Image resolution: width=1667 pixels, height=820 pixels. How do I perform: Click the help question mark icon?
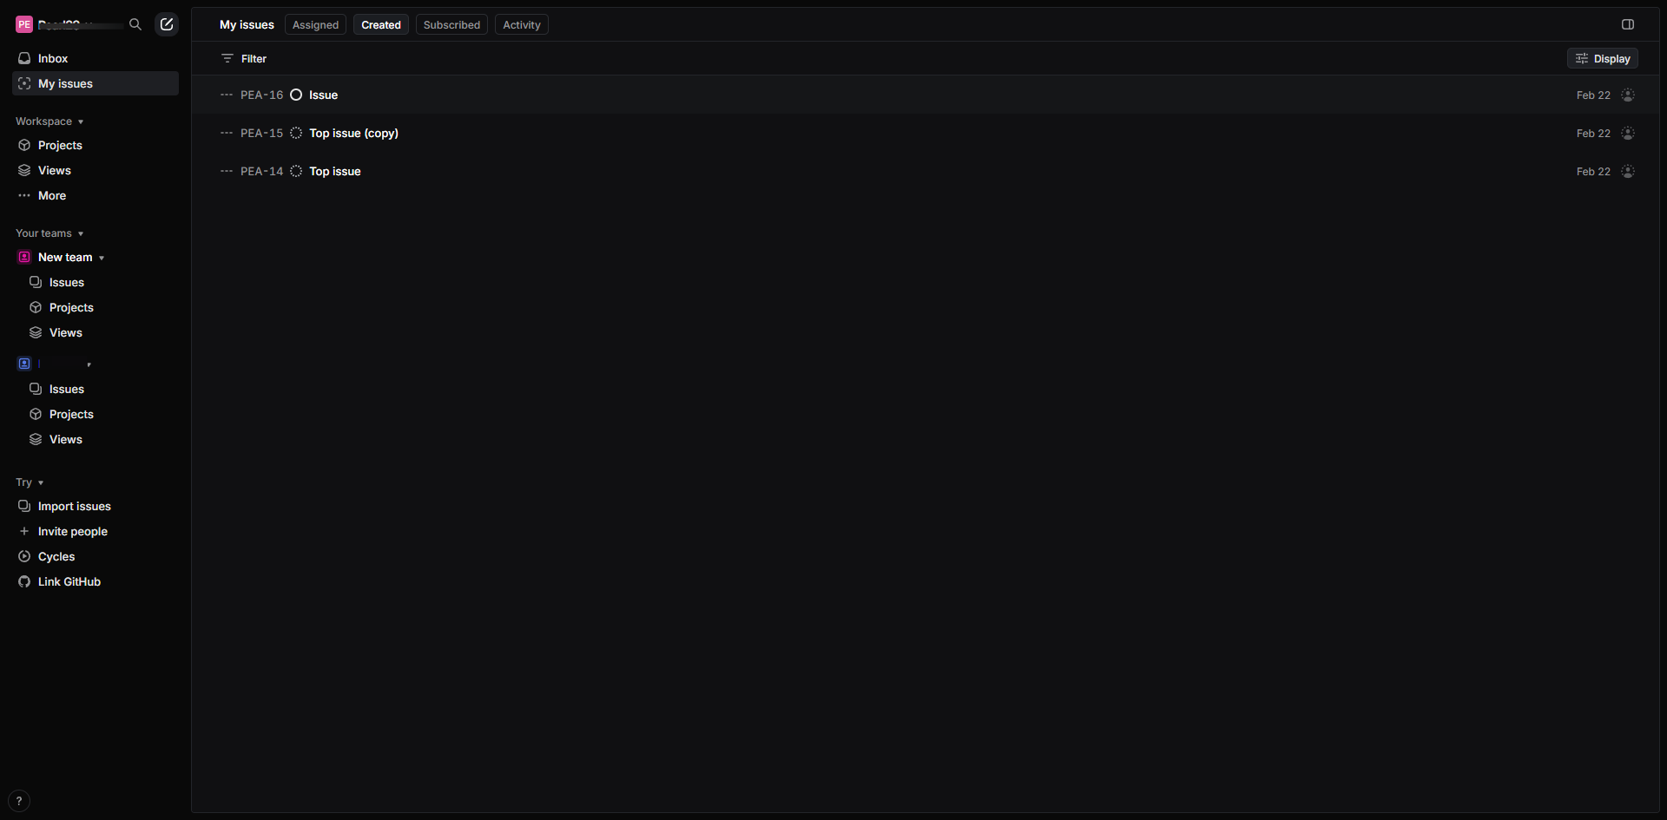click(19, 801)
